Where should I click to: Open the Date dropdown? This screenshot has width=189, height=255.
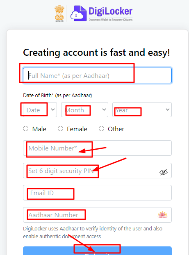(x=40, y=109)
